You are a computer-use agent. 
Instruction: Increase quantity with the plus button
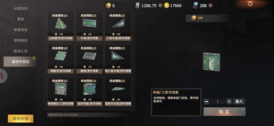(229, 101)
